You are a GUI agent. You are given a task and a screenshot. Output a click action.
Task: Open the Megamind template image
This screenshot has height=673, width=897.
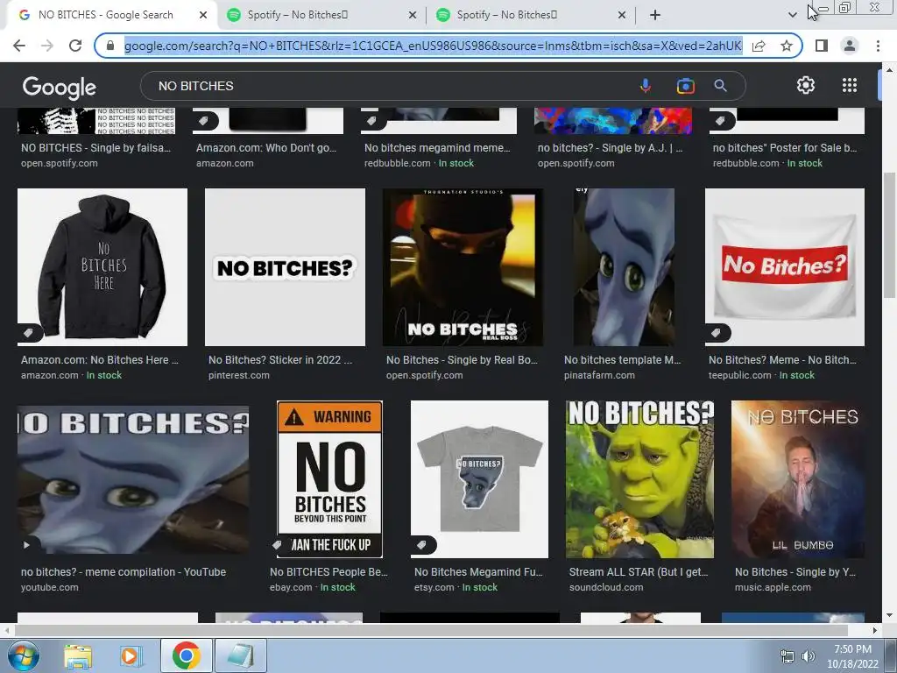624,267
